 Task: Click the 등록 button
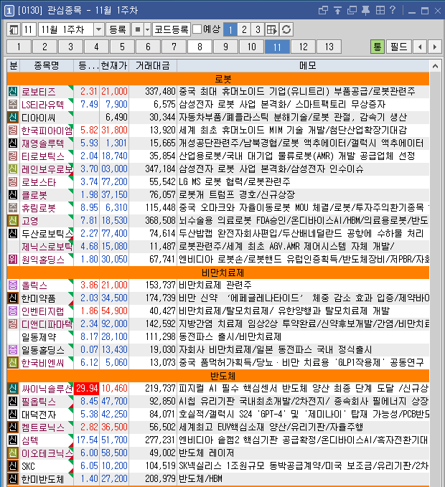click(x=117, y=29)
